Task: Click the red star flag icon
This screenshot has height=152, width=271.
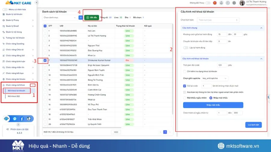Action: (215, 3)
